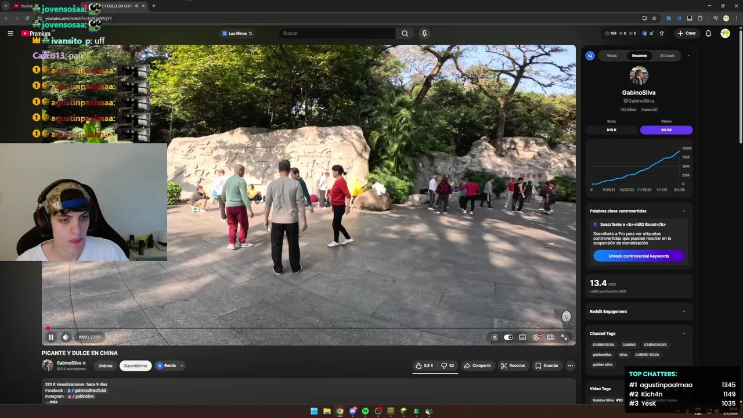
Task: Collapse Video Tags section
Action: click(x=684, y=389)
